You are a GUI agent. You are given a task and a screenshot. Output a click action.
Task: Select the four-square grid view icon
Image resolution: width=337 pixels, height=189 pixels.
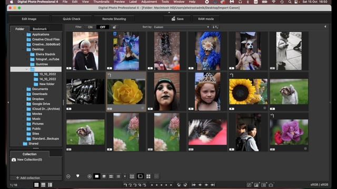click(x=148, y=176)
